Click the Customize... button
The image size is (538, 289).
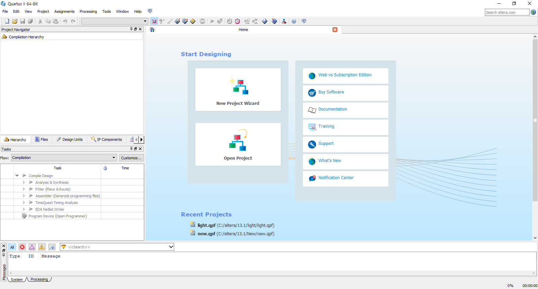tap(131, 158)
